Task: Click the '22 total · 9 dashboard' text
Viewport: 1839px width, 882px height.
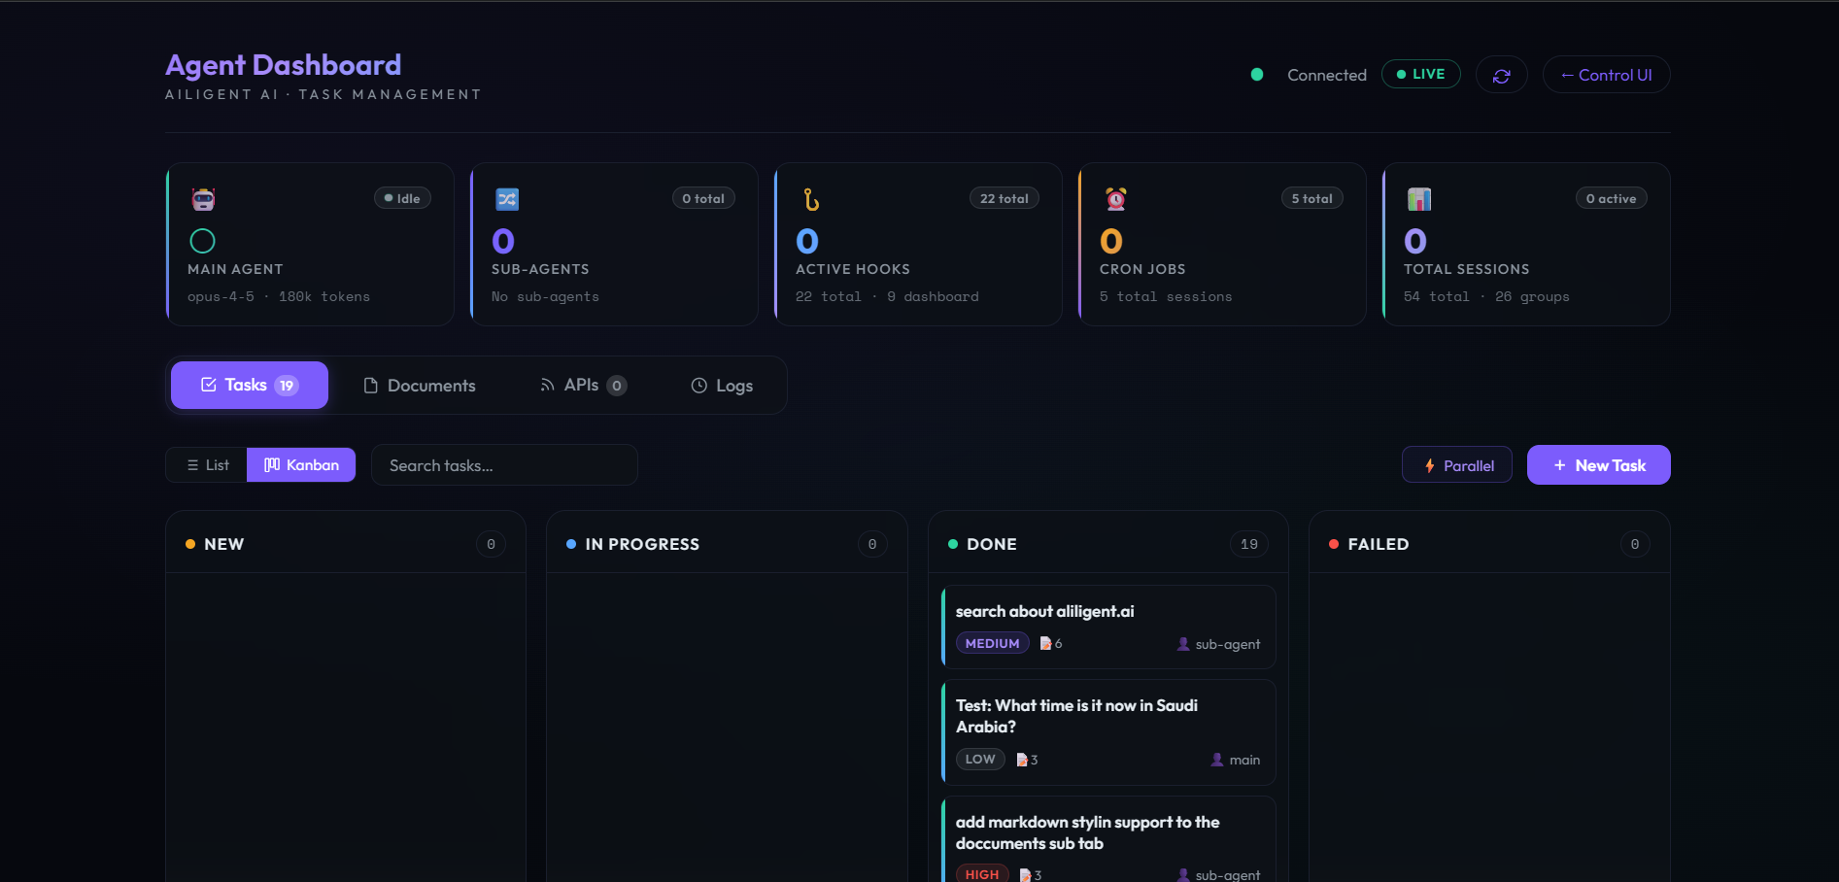Action: pos(887,296)
